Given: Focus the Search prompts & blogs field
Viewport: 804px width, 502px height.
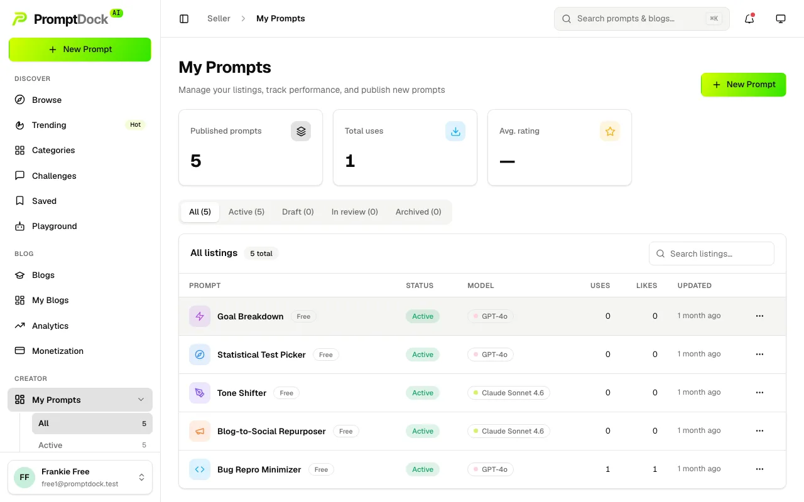Looking at the screenshot, I should (x=642, y=19).
